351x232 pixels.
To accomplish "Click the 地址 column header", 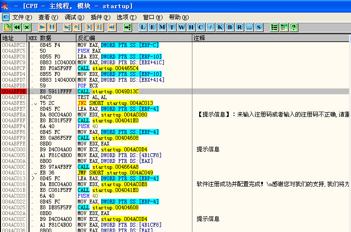I will coord(14,38).
